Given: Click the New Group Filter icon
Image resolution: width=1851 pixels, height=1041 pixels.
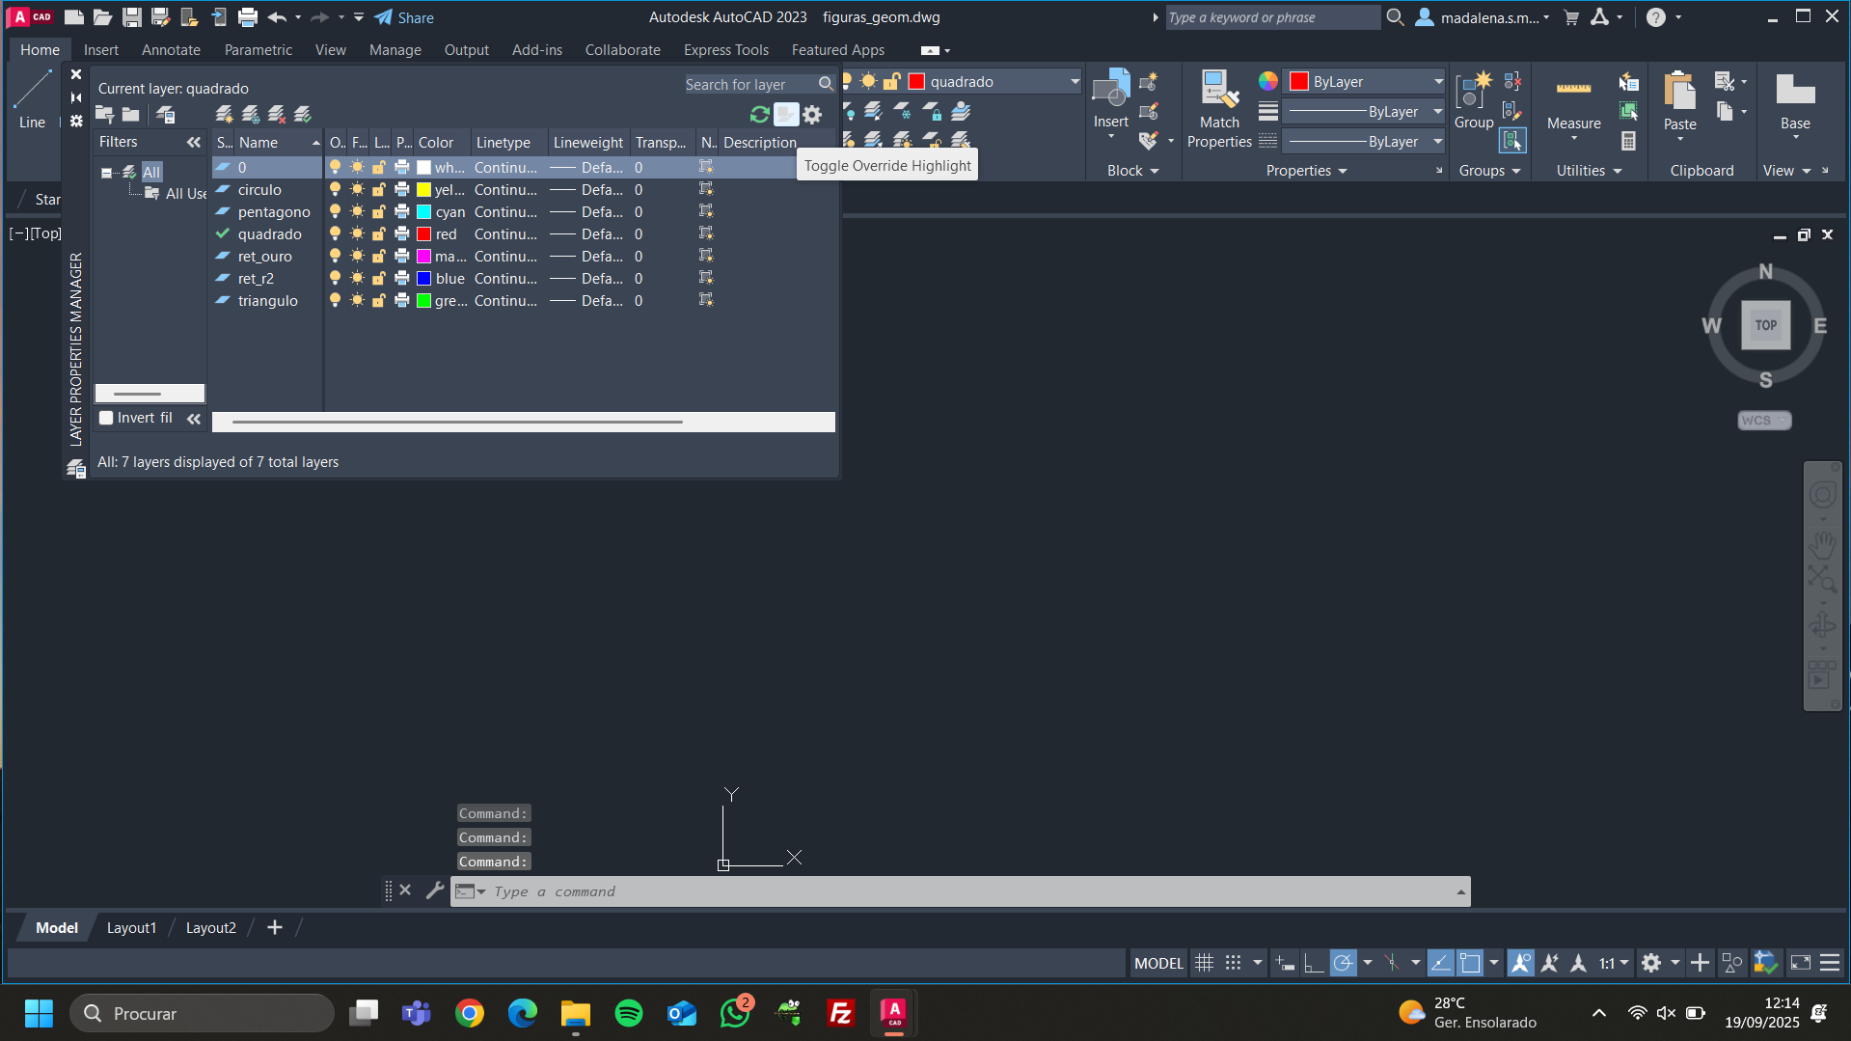Looking at the screenshot, I should coord(131,115).
